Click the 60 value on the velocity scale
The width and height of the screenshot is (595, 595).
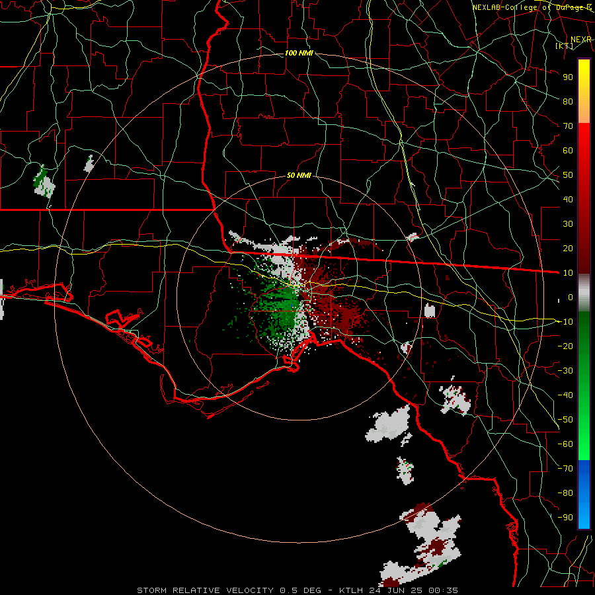(x=568, y=150)
